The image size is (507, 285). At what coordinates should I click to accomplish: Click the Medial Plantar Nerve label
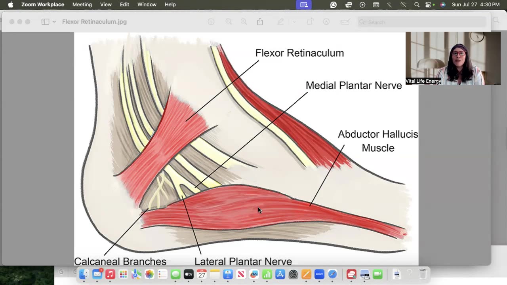coord(354,85)
